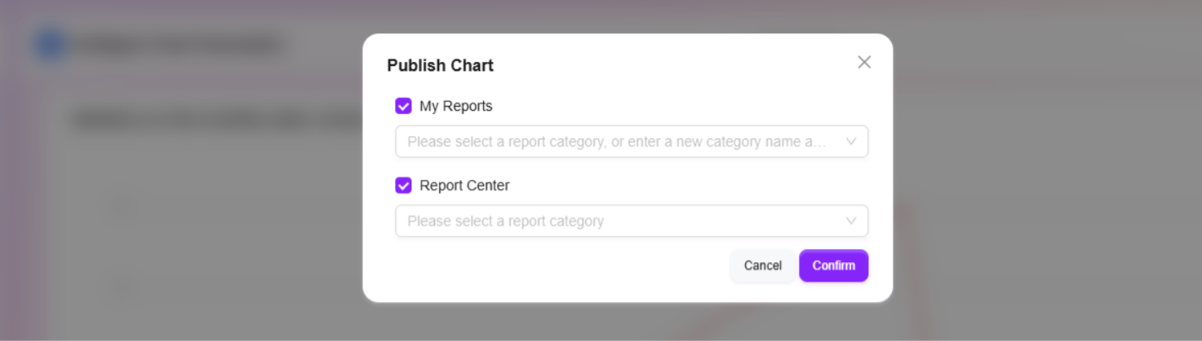
Task: Expand the chevron arrow under Report Center
Action: (851, 221)
